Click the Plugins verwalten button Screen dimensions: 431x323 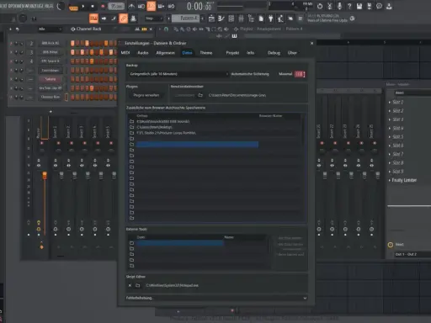tap(146, 95)
